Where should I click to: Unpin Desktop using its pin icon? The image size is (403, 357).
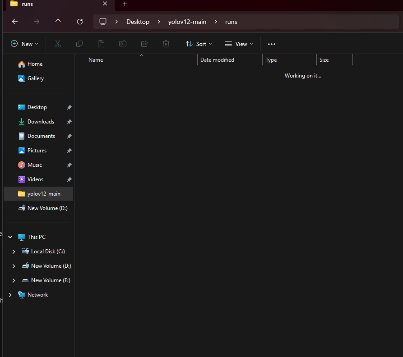[x=69, y=107]
